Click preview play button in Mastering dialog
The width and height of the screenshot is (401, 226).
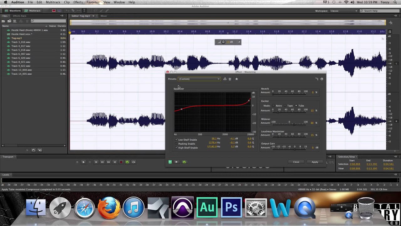(x=176, y=162)
